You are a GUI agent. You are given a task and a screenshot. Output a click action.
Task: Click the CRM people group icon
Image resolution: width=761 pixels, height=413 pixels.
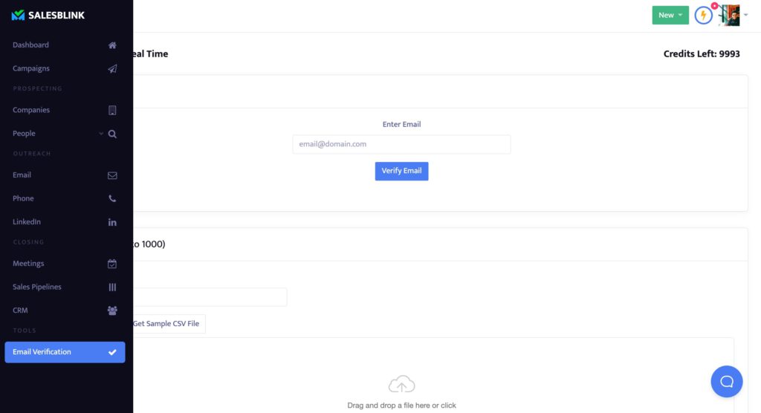tap(112, 310)
